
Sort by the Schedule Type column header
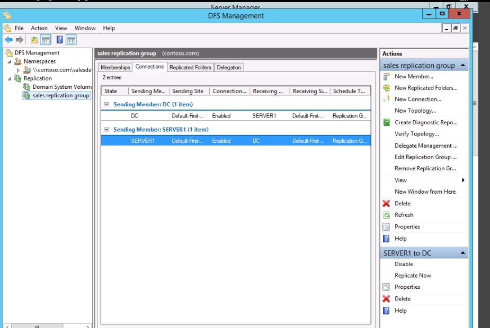point(350,91)
